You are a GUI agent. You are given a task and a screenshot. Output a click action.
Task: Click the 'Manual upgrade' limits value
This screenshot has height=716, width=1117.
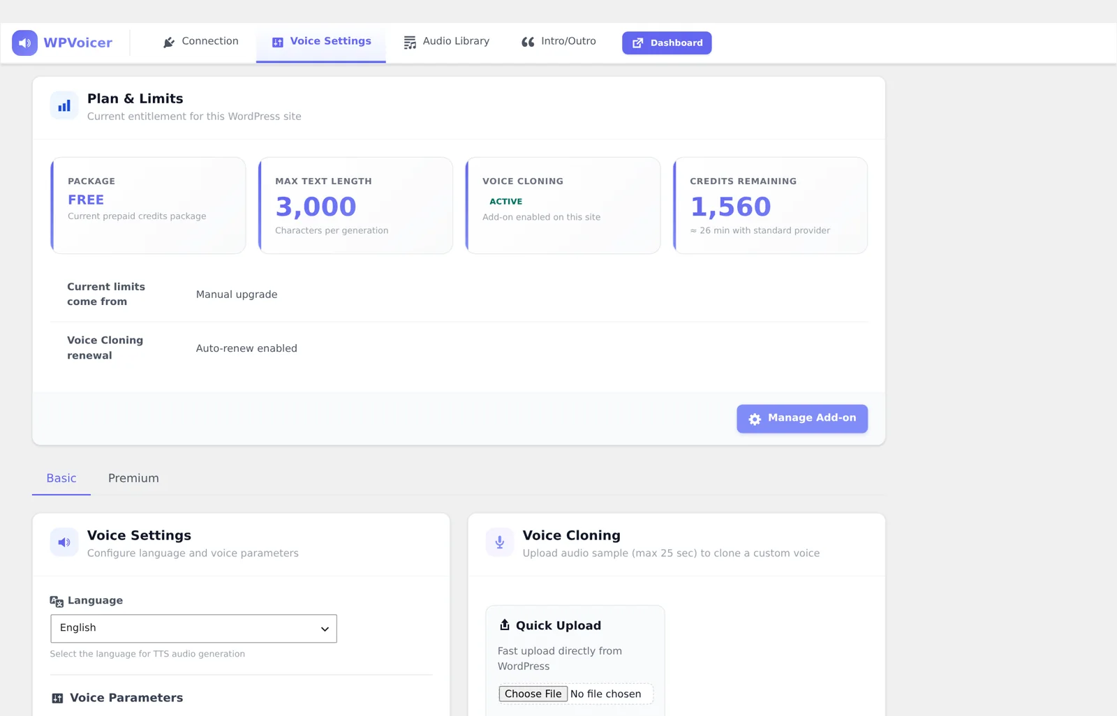237,294
